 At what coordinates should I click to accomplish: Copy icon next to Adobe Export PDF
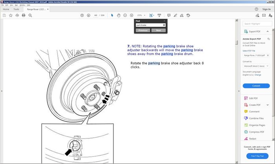[x=268, y=39]
